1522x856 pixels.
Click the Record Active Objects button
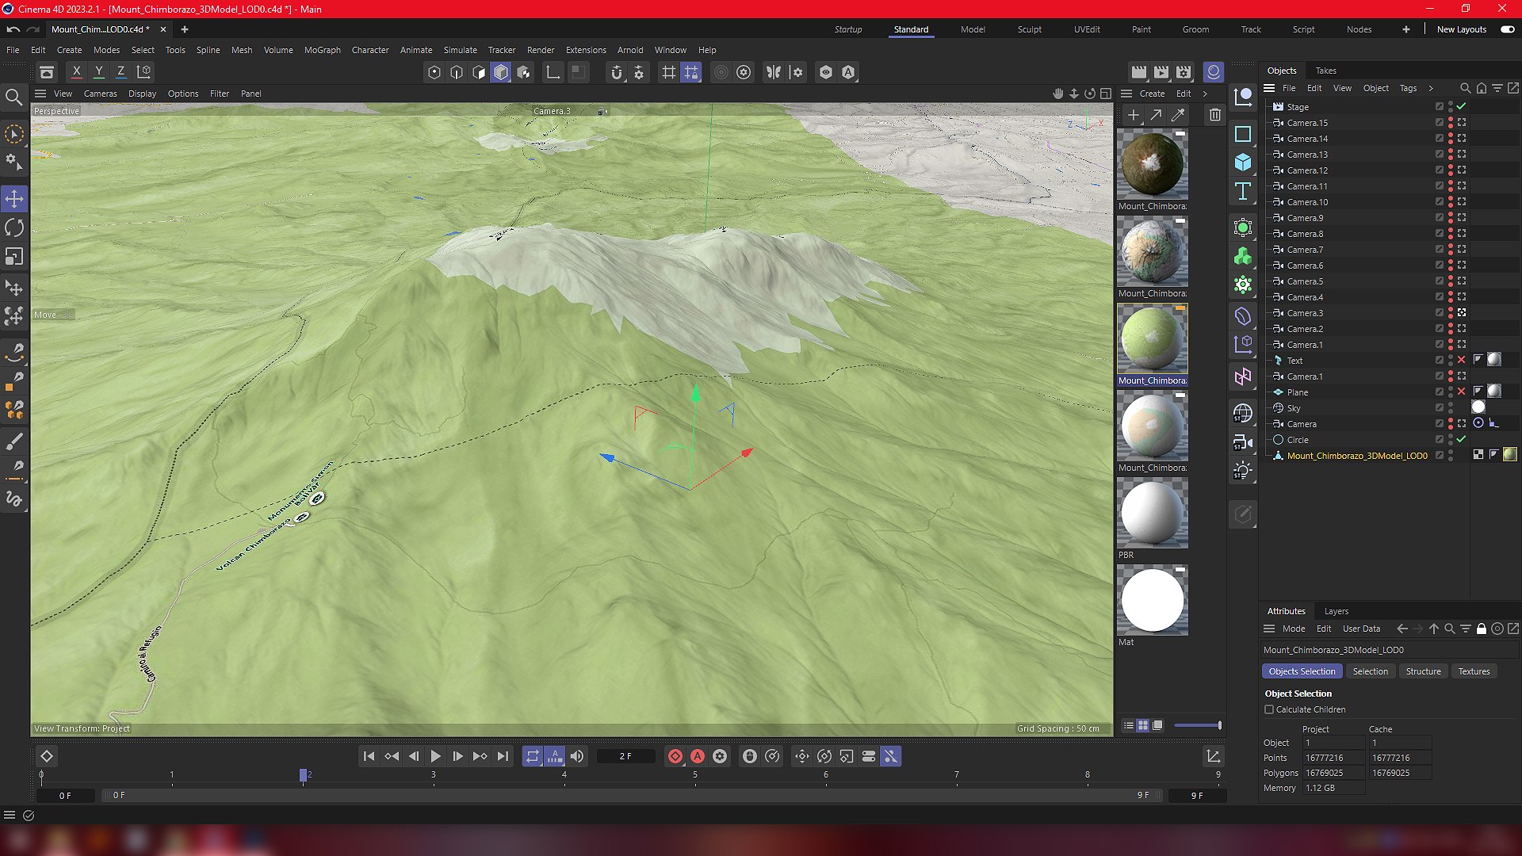click(675, 757)
